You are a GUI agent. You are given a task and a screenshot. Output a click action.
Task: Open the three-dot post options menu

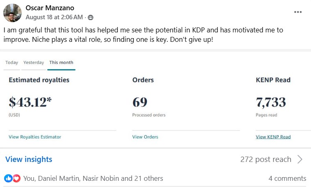tap(298, 12)
